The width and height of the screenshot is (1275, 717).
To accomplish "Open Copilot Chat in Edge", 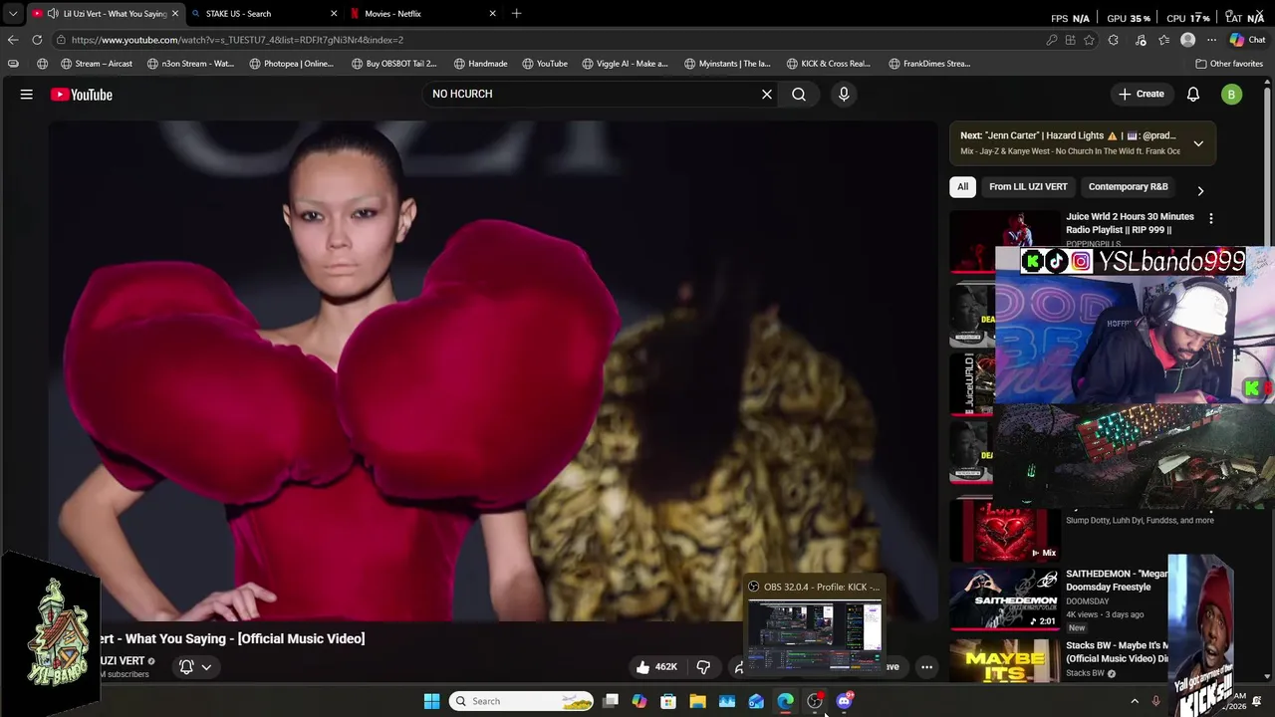I will [1247, 40].
